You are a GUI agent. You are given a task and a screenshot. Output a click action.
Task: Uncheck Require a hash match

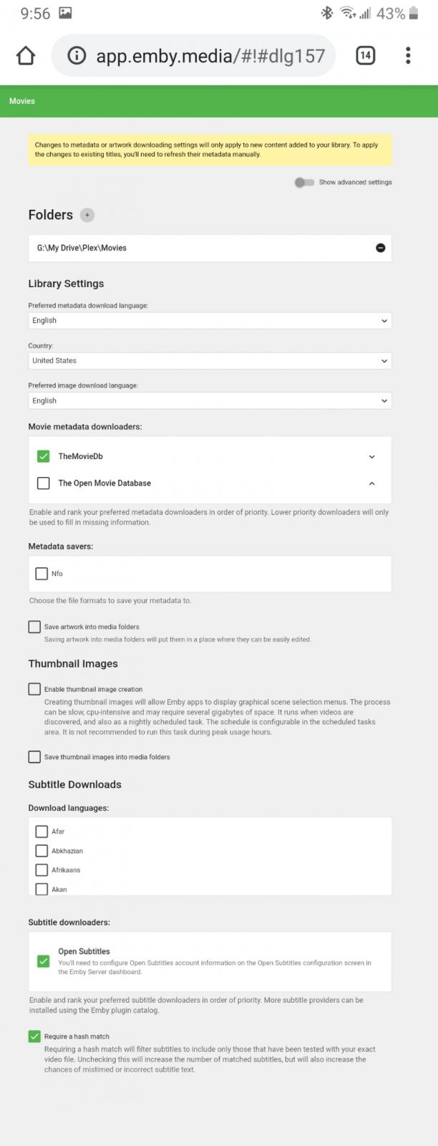coord(34,1036)
